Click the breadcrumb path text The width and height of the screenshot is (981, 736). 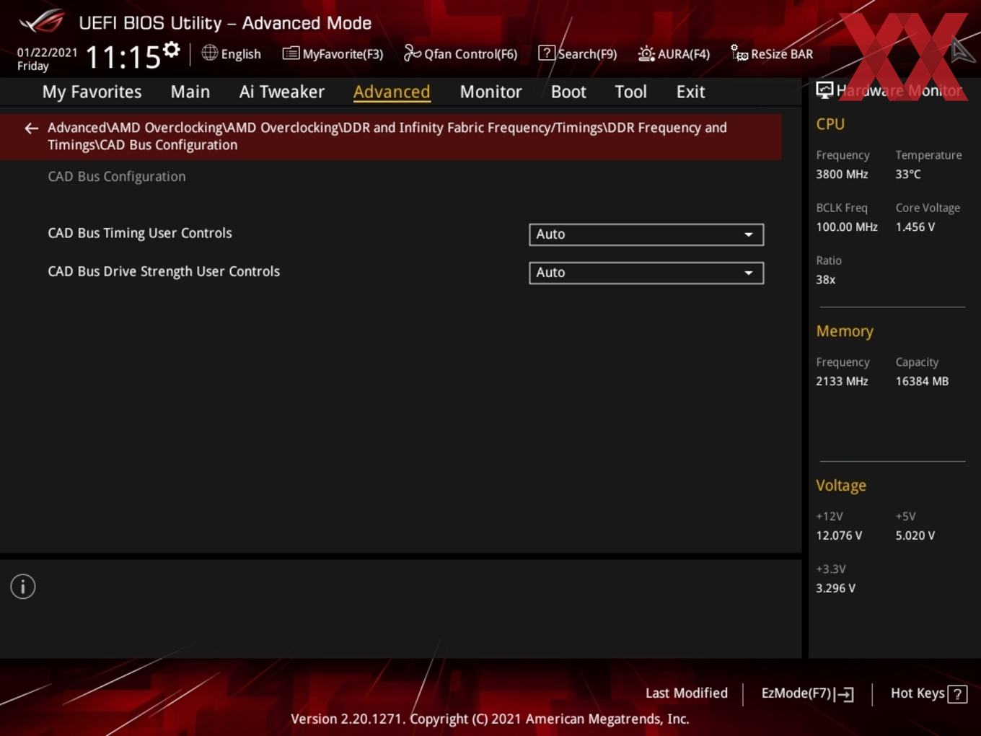pyautogui.click(x=387, y=136)
